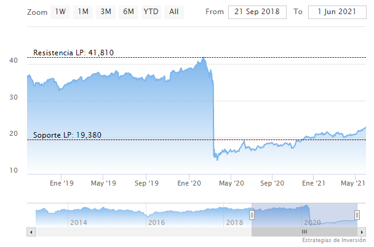Show All data range
This screenshot has width=374, height=247.
[174, 12]
